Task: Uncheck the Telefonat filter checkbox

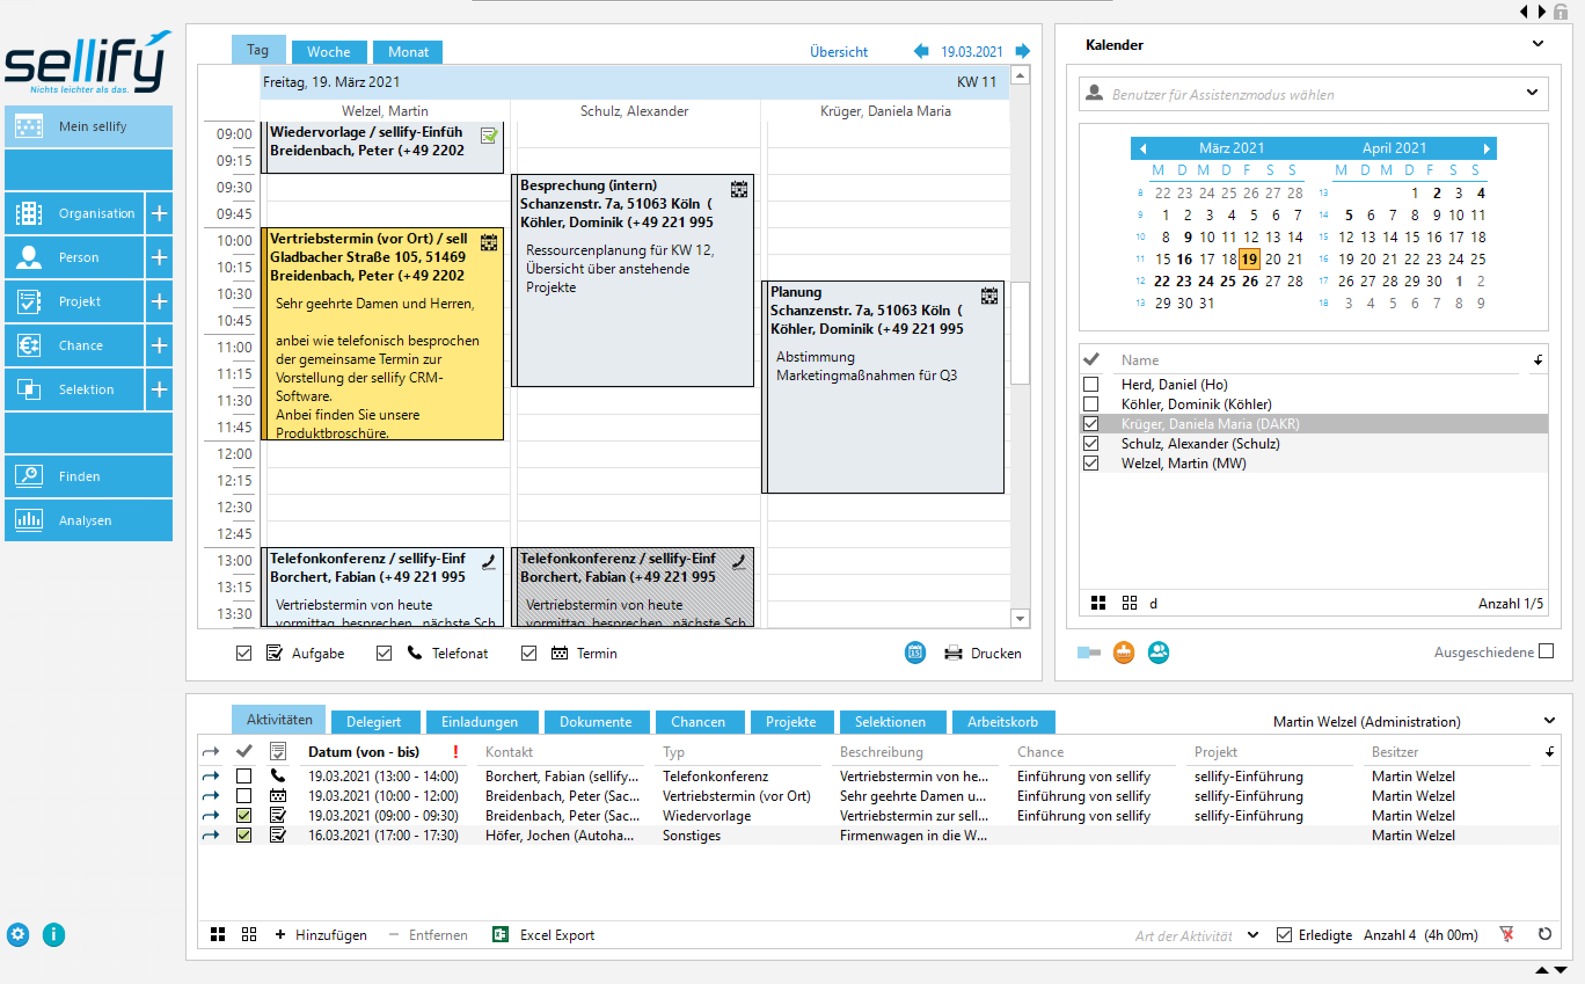Action: (384, 653)
